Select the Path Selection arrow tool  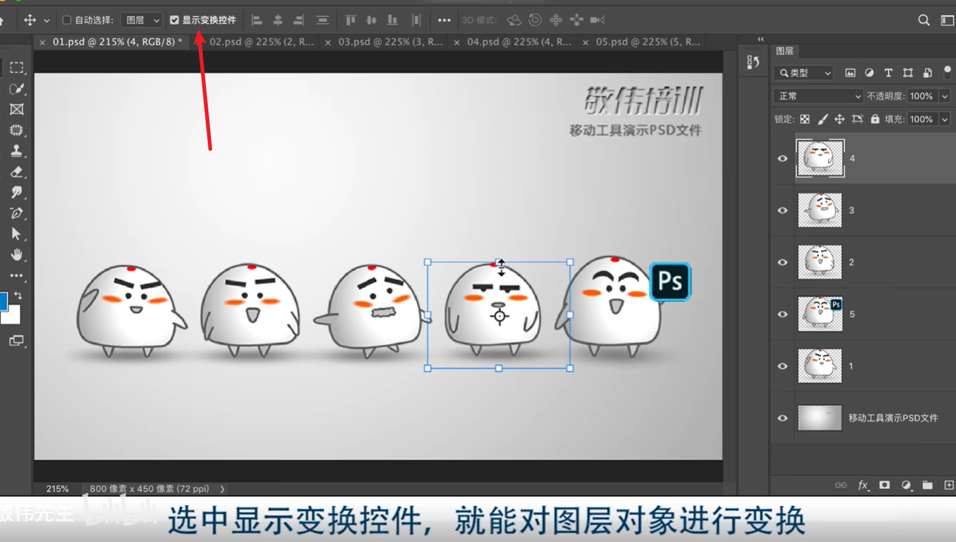(x=17, y=234)
